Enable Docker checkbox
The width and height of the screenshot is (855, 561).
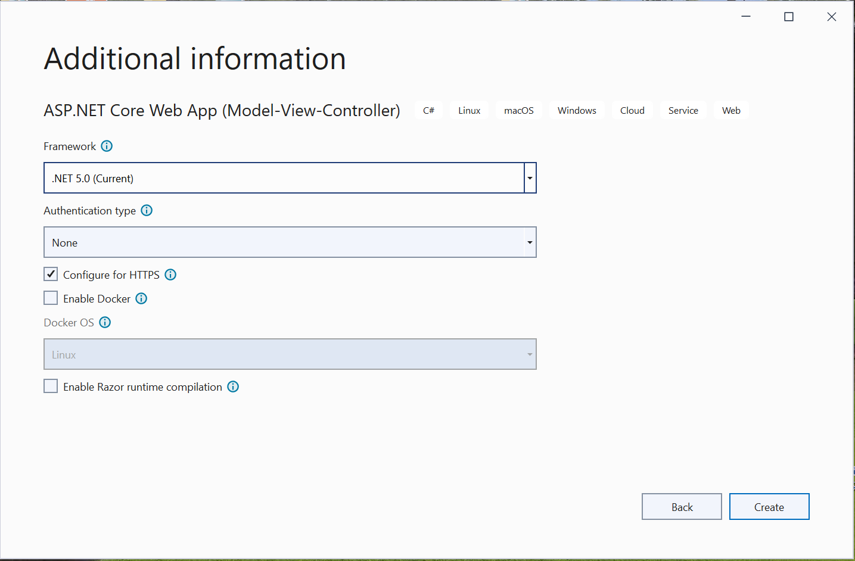tap(51, 298)
